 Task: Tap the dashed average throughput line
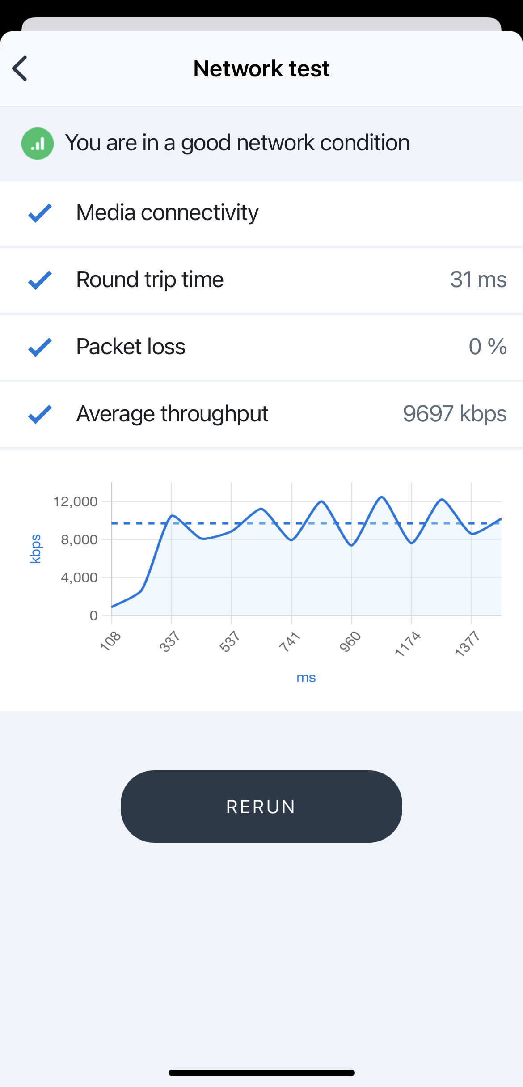pos(306,523)
